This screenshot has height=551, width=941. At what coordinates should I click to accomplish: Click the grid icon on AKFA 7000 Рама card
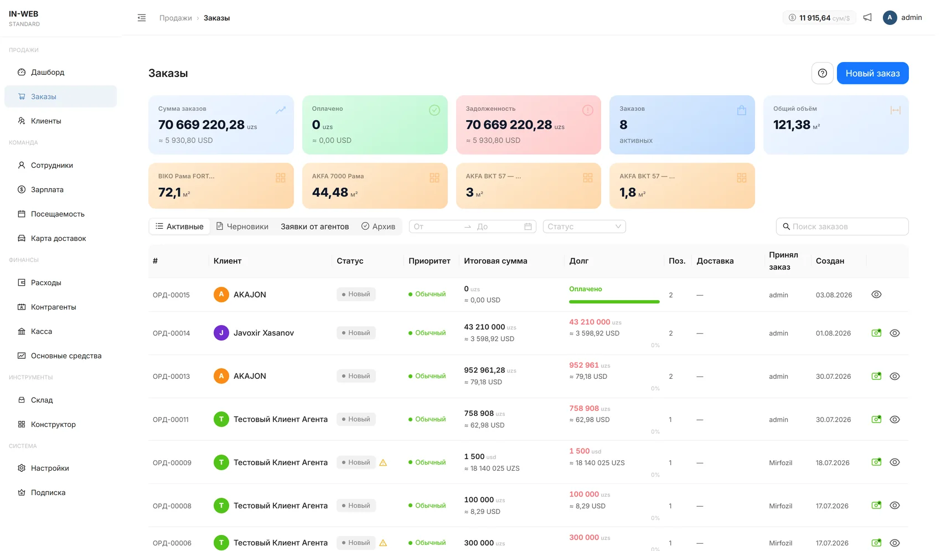click(x=434, y=178)
